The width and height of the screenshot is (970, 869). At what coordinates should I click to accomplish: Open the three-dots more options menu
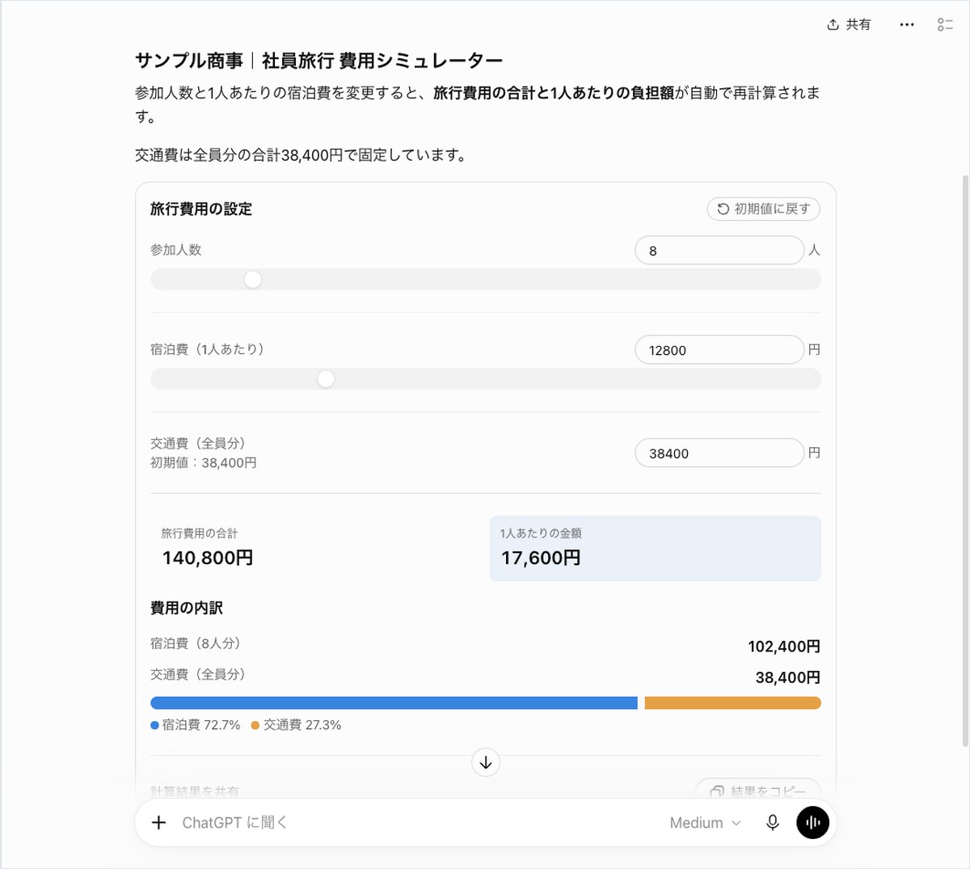tap(907, 25)
